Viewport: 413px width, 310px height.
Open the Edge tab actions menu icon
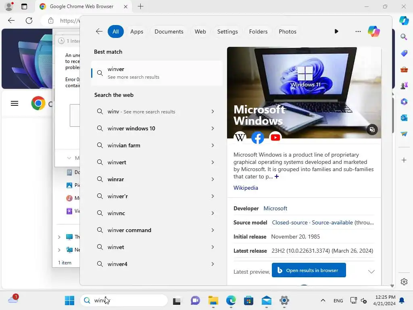click(24, 6)
